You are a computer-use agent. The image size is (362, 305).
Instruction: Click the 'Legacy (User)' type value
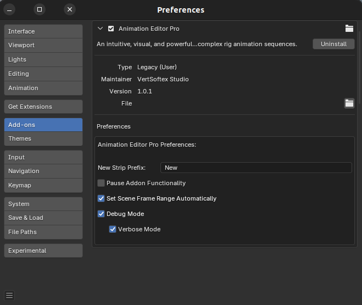pyautogui.click(x=157, y=67)
